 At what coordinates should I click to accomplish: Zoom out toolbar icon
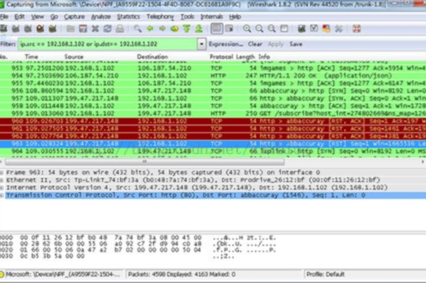point(259,29)
